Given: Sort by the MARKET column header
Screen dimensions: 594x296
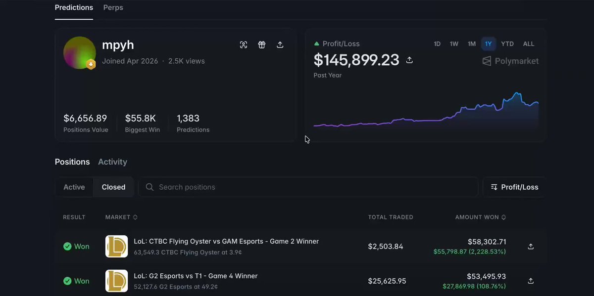Looking at the screenshot, I should [x=121, y=217].
